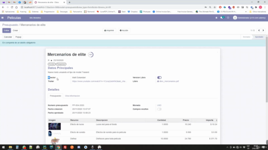Viewport: 268px width, 150px height.
Task: Reload the page in browser
Action: click(12, 7)
